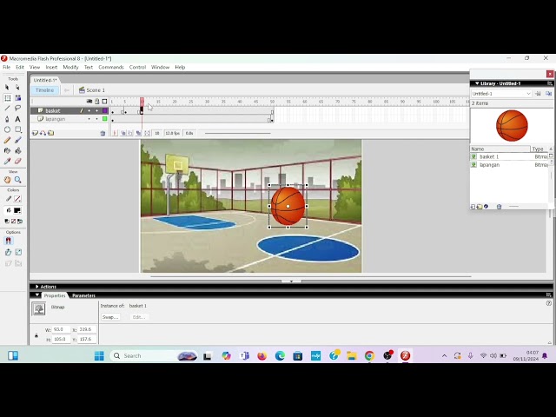Collapse the Properties panel triangle
Viewport: 556px width, 417px height.
coord(36,295)
